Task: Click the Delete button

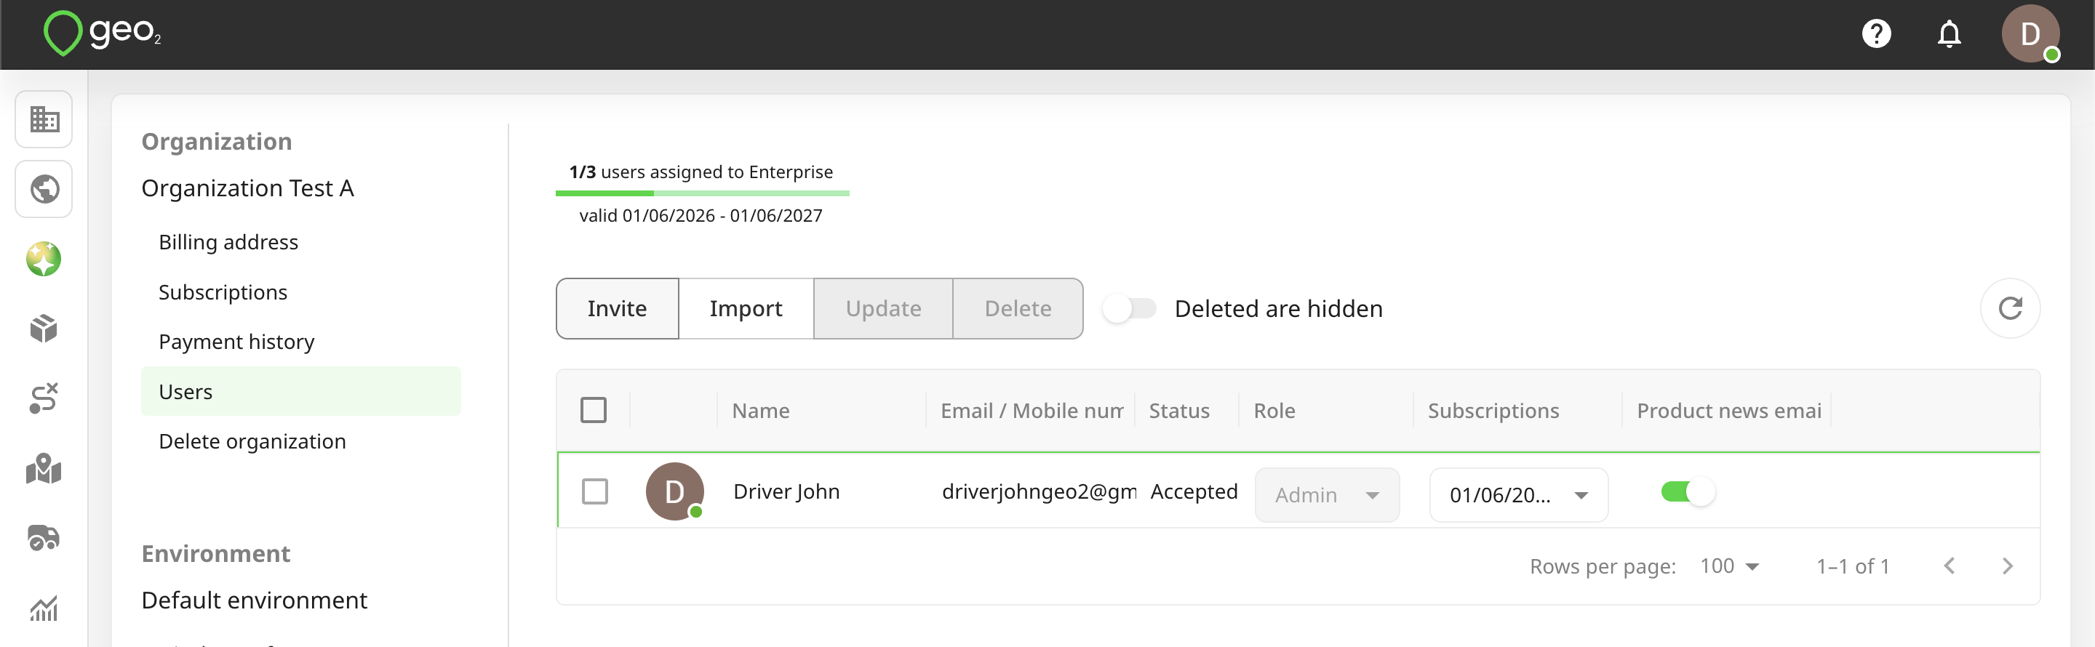Action: coord(1018,309)
